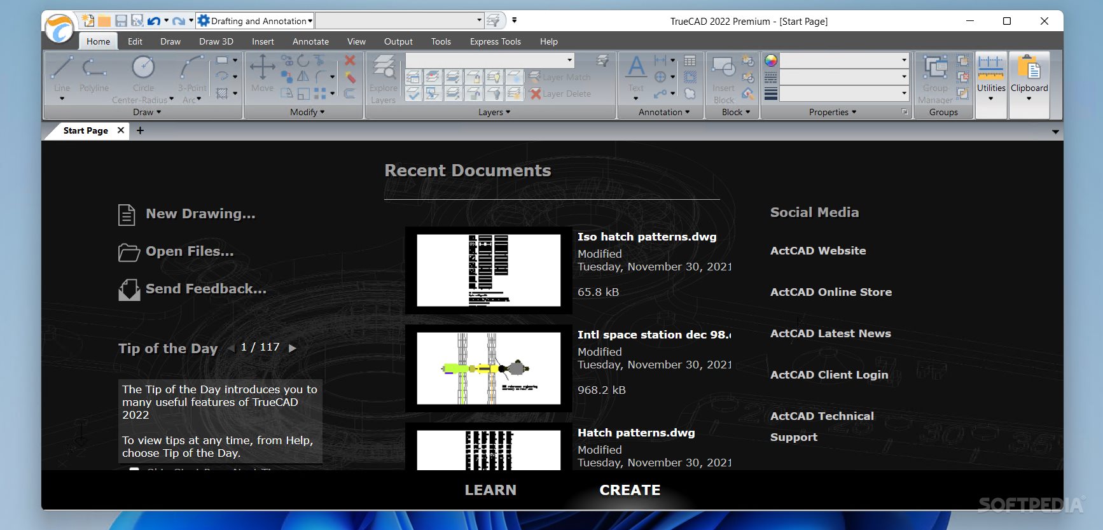Open the Explore Layers tool
Viewport: 1103px width, 530px height.
(384, 80)
